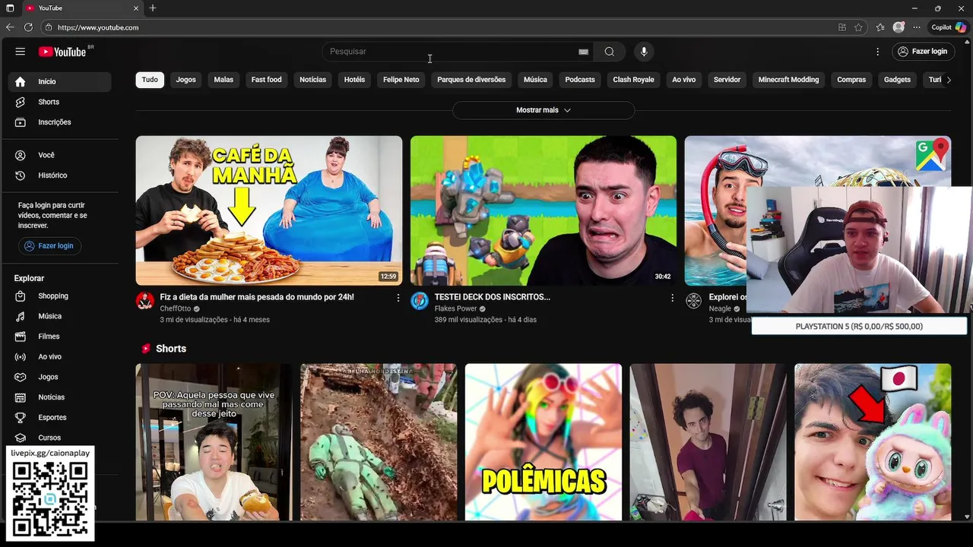Viewport: 973px width, 547px height.
Task: Open Esportes in the sidebar
Action: pos(59,418)
